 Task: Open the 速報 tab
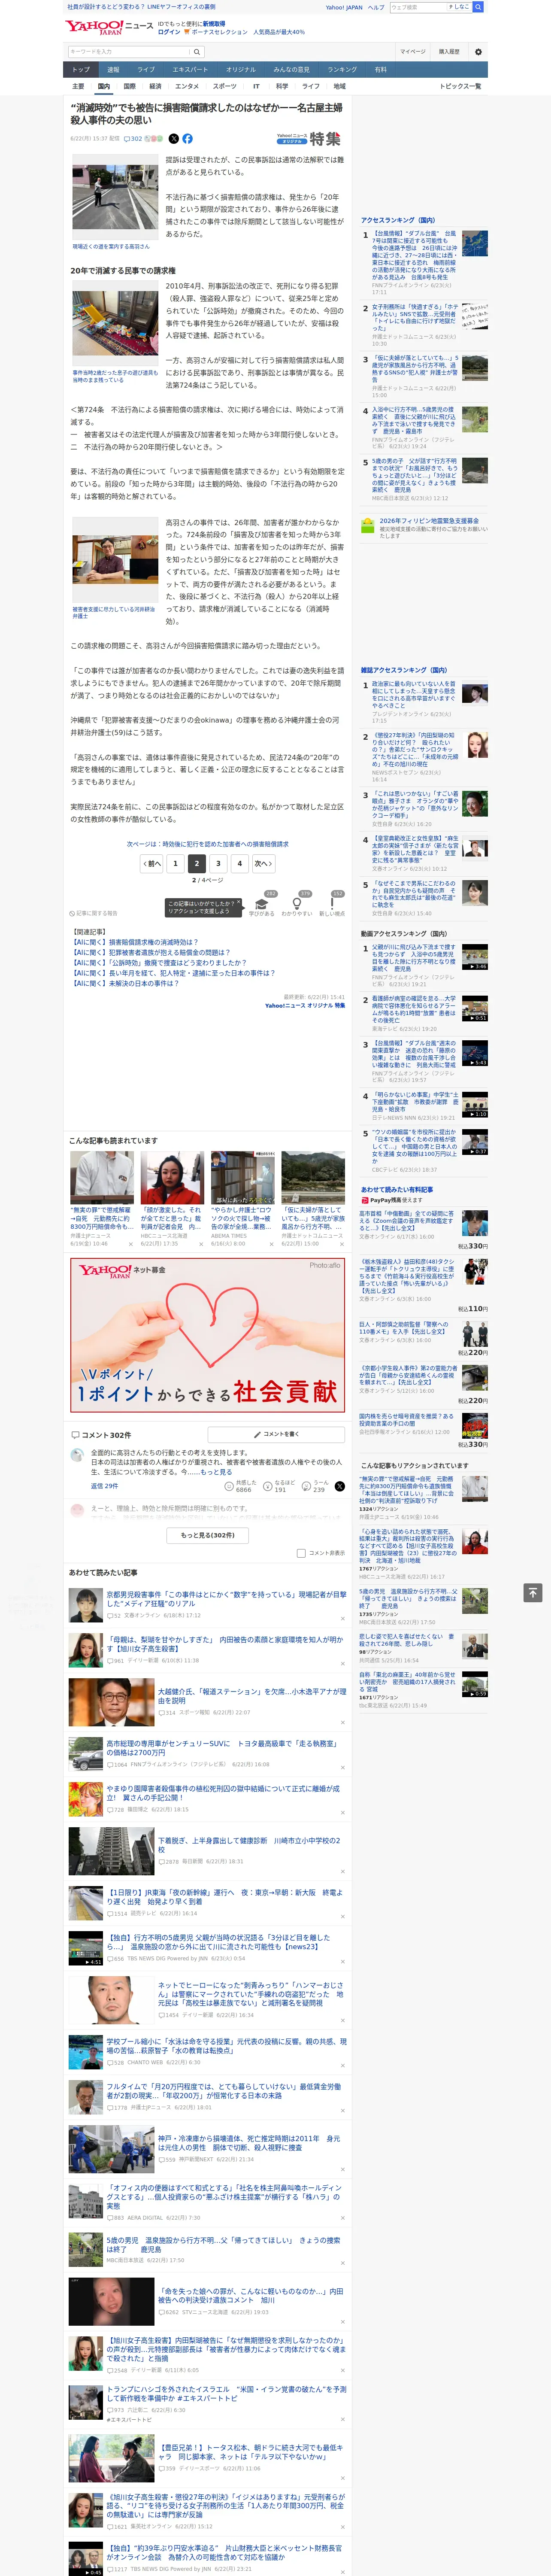113,70
